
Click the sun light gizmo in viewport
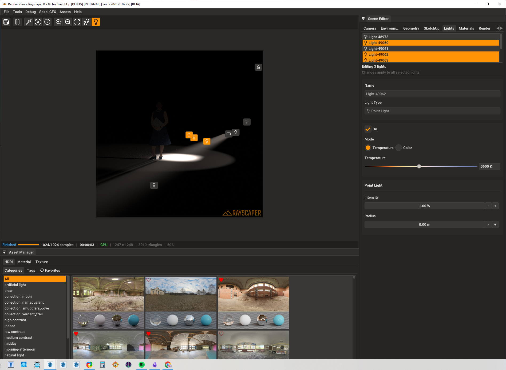pyautogui.click(x=247, y=122)
